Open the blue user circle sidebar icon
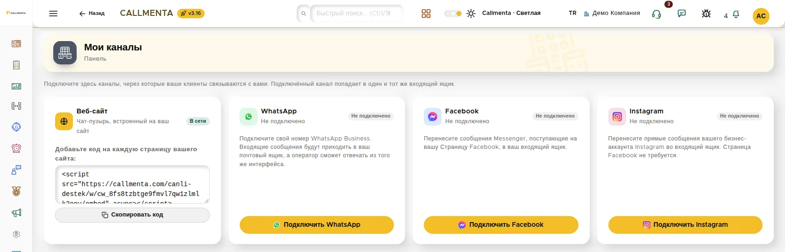This screenshot has width=785, height=252. (16, 127)
